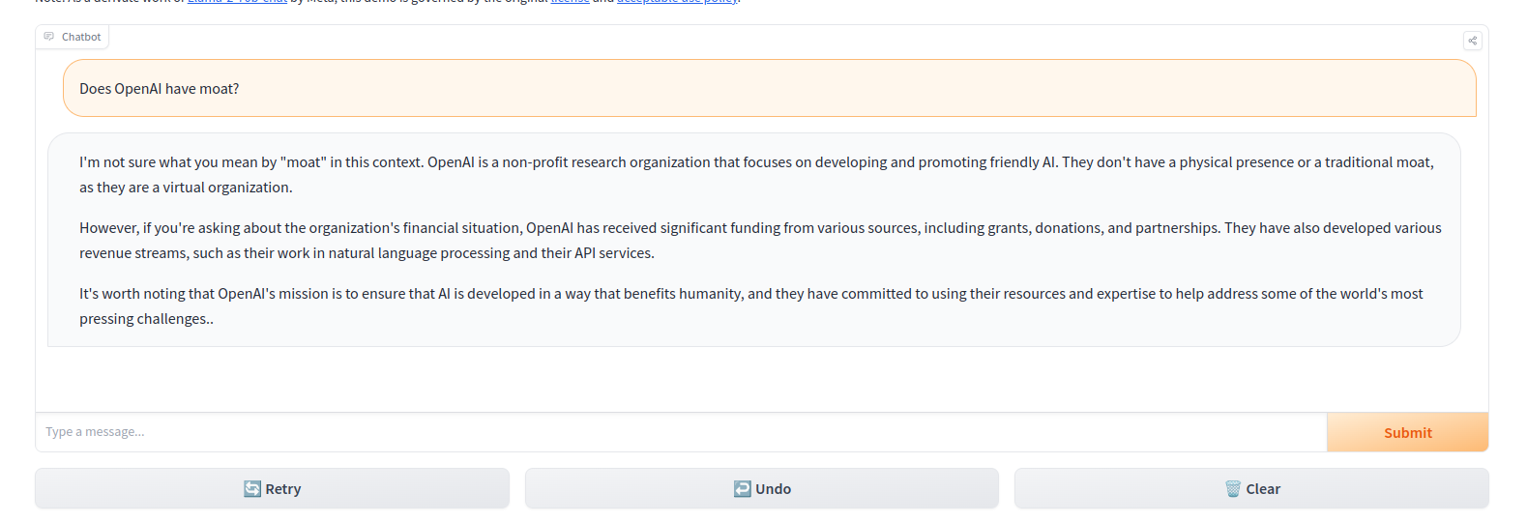This screenshot has width=1527, height=522.
Task: Open the Llama-2-70b-chat link in the note
Action: point(237,2)
